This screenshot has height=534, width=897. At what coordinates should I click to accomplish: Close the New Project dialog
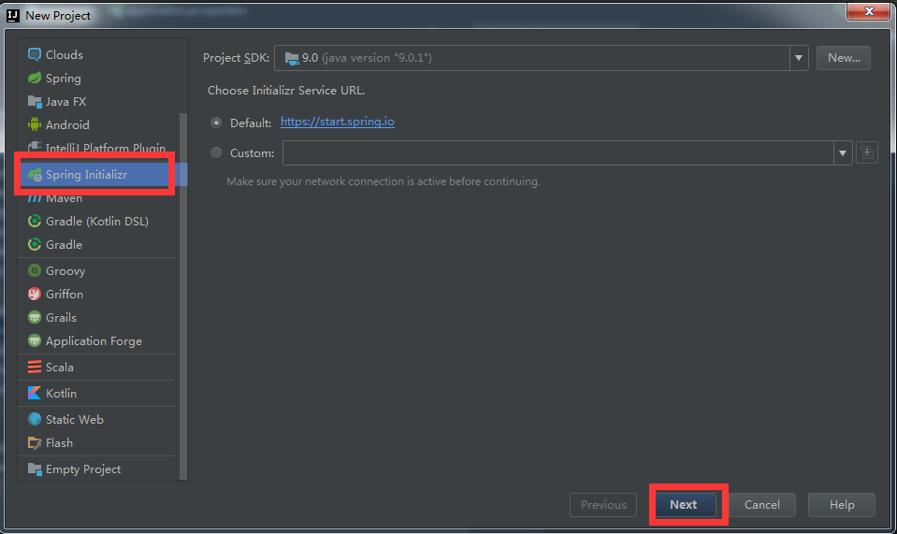click(x=868, y=11)
